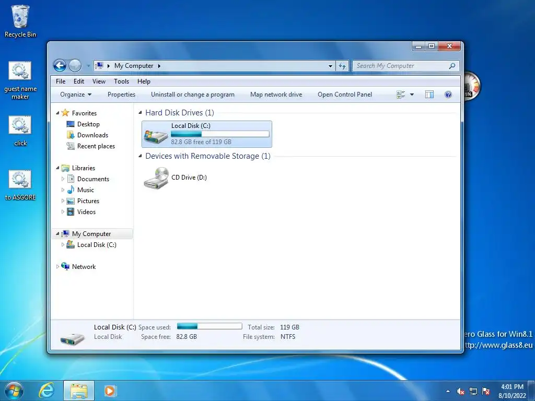Expand the Videos library arrow
The width and height of the screenshot is (535, 401).
63,212
